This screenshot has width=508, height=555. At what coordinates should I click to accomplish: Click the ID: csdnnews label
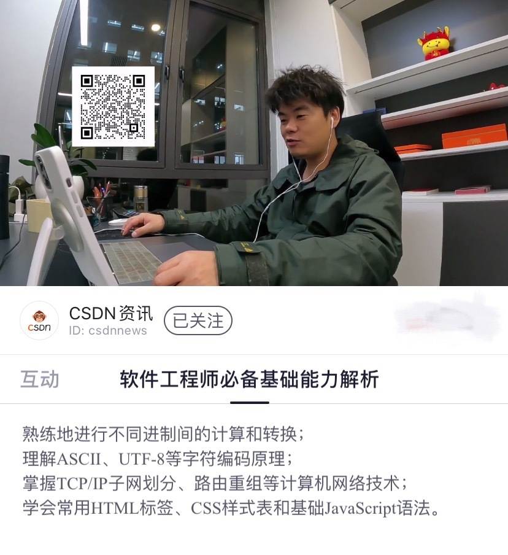tap(108, 330)
